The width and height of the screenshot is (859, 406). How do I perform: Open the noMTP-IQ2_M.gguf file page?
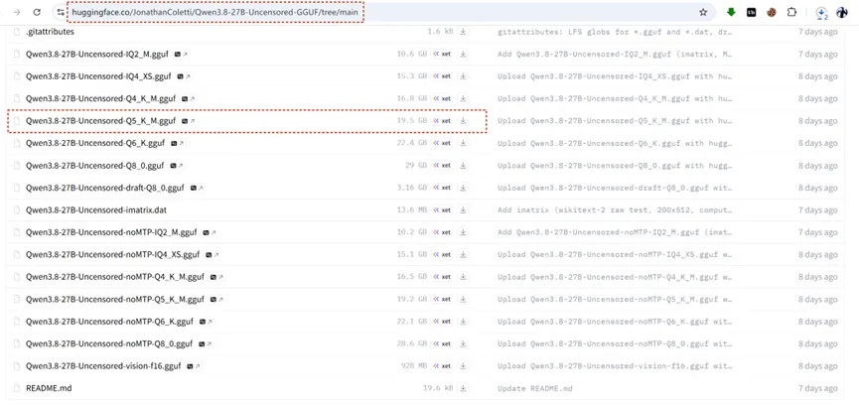point(112,232)
